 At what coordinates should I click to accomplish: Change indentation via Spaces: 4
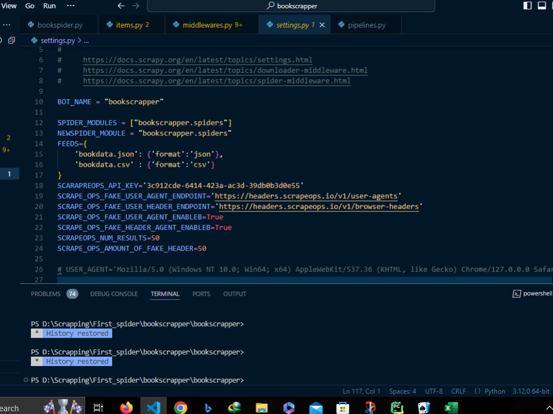point(403,391)
